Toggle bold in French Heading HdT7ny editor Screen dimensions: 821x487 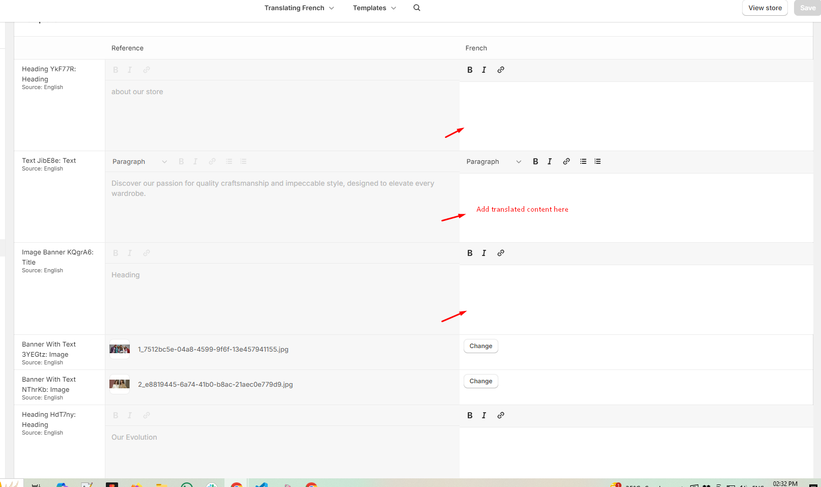pyautogui.click(x=470, y=416)
